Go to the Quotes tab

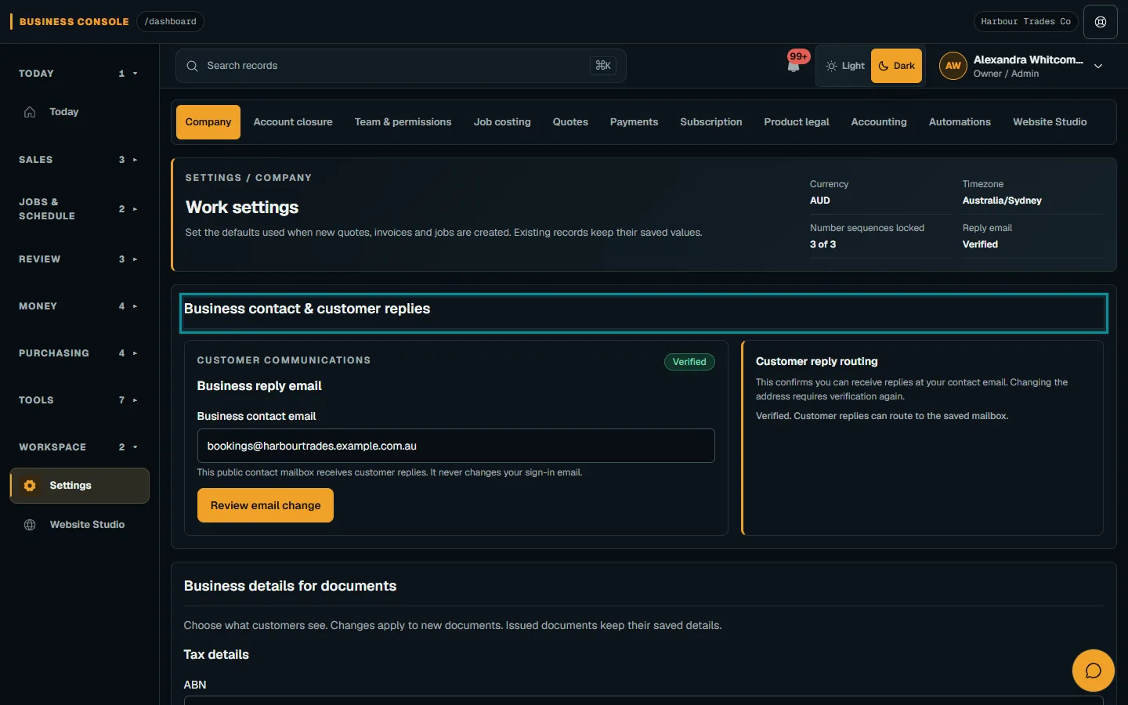570,122
